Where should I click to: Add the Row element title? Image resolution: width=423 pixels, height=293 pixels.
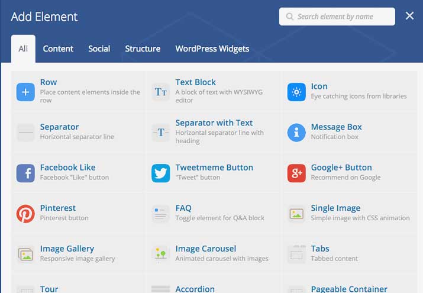click(x=49, y=82)
